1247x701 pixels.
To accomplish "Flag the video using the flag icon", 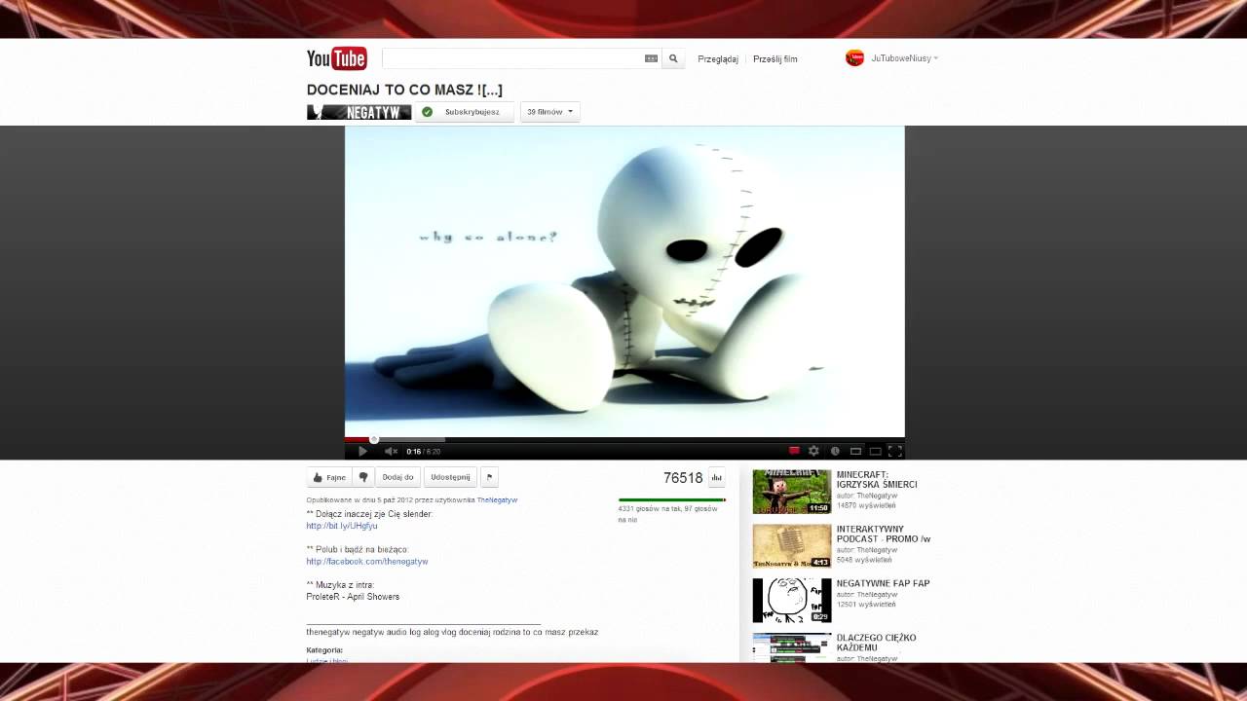I will [490, 477].
